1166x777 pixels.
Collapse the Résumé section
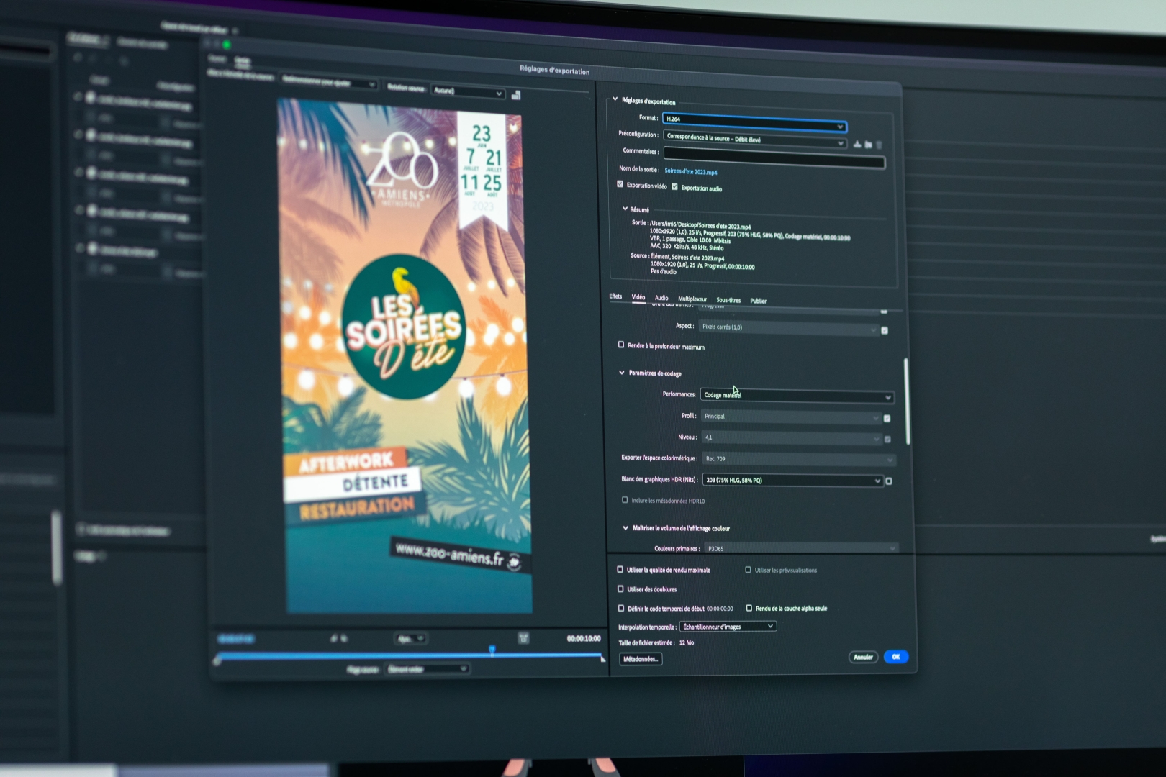click(625, 209)
